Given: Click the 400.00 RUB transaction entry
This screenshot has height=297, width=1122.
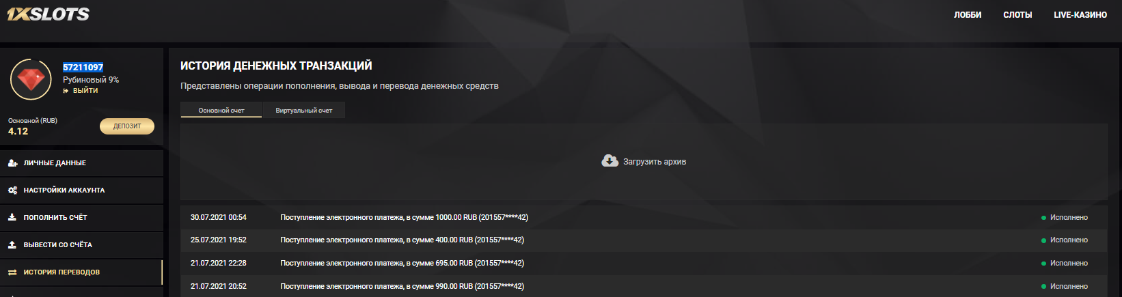Looking at the screenshot, I should point(402,240).
